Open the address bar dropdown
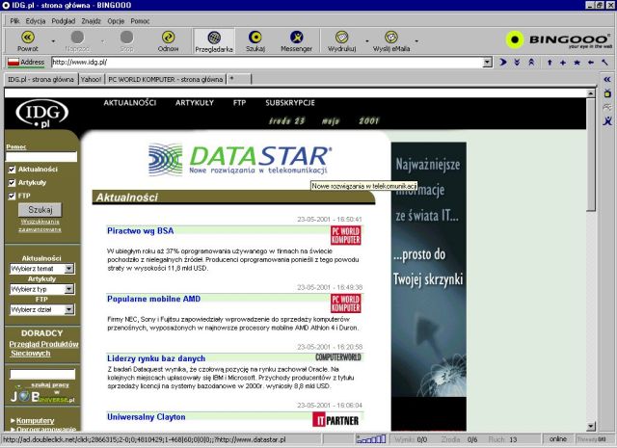 [488, 63]
